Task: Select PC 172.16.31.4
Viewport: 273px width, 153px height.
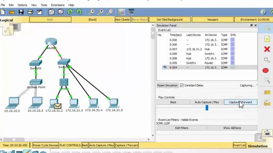Action: [x=94, y=103]
